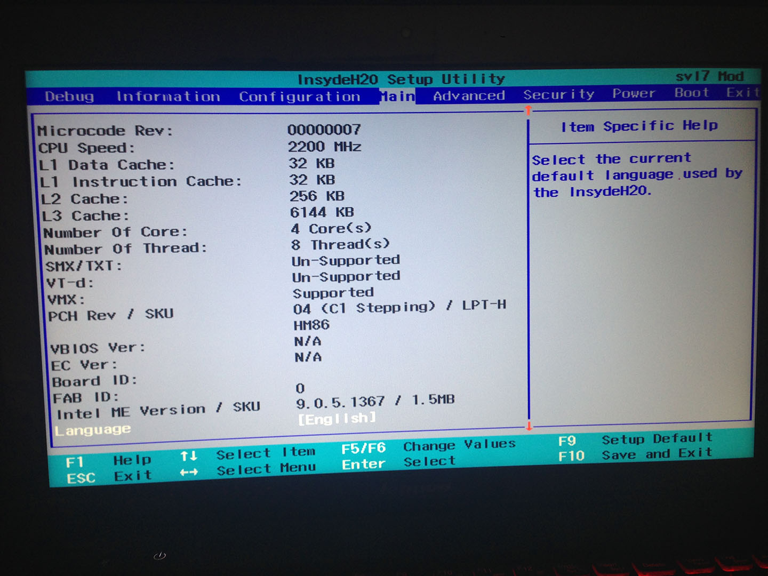Click the 8 Thread(s) value
The image size is (768, 576).
[340, 245]
